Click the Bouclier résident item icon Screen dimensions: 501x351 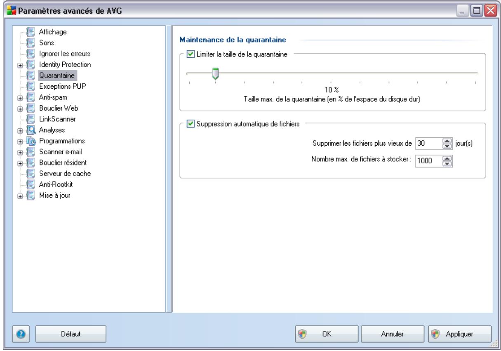tap(30, 163)
